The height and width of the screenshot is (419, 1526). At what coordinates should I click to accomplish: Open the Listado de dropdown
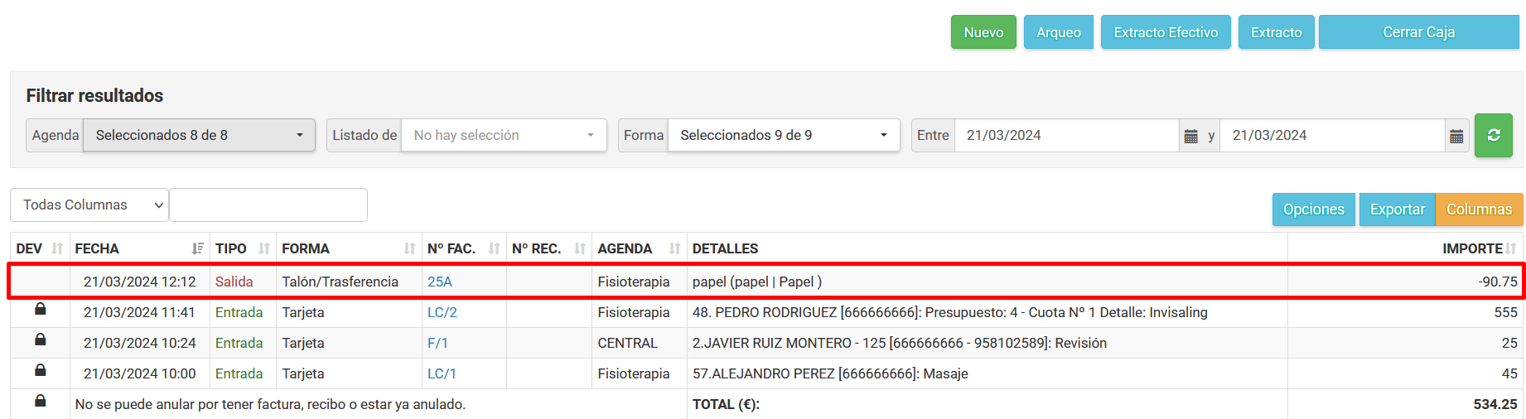coord(504,135)
